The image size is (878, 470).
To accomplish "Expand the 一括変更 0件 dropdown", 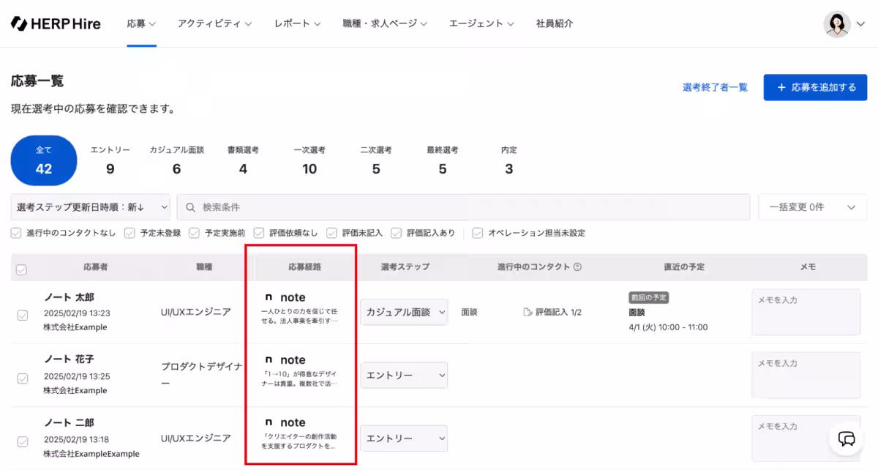I will (x=812, y=207).
